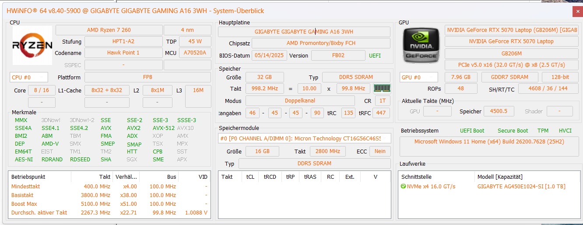The height and width of the screenshot is (225, 583).
Task: Select the Durchsch. aktiver Takt row
Action: (109, 213)
